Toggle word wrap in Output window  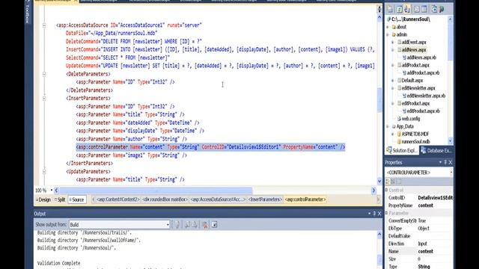(x=215, y=225)
